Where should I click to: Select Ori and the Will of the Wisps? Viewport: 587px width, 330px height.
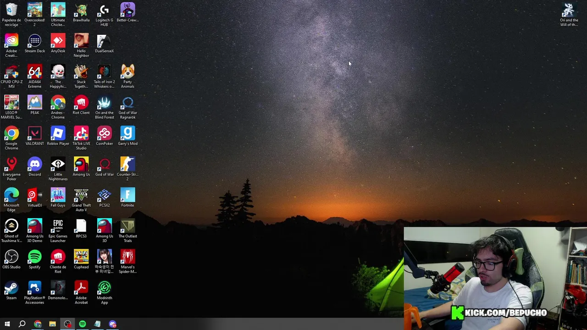[569, 14]
